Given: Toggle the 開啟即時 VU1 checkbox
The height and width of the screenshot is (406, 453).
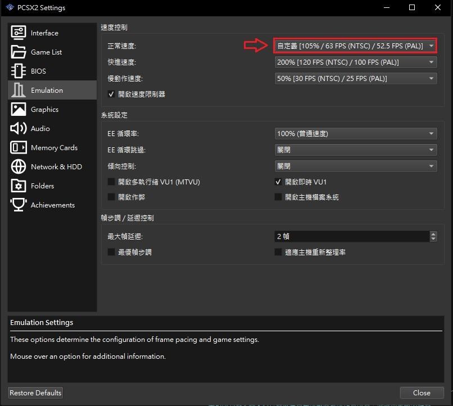Looking at the screenshot, I should click(278, 182).
